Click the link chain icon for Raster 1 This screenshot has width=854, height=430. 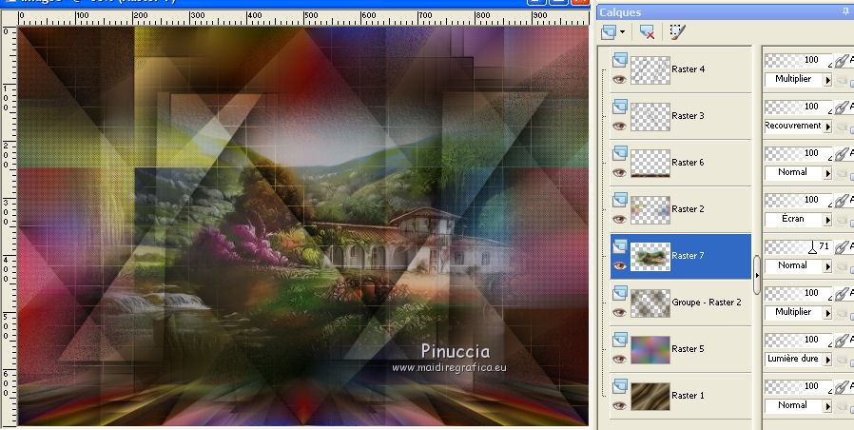click(842, 387)
